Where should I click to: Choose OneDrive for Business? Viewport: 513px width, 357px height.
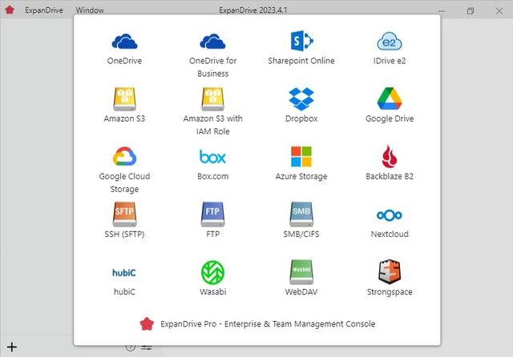(212, 42)
